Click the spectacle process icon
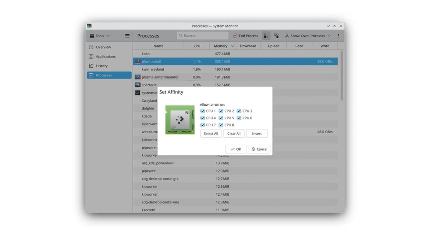430x241 pixels. [x=137, y=85]
